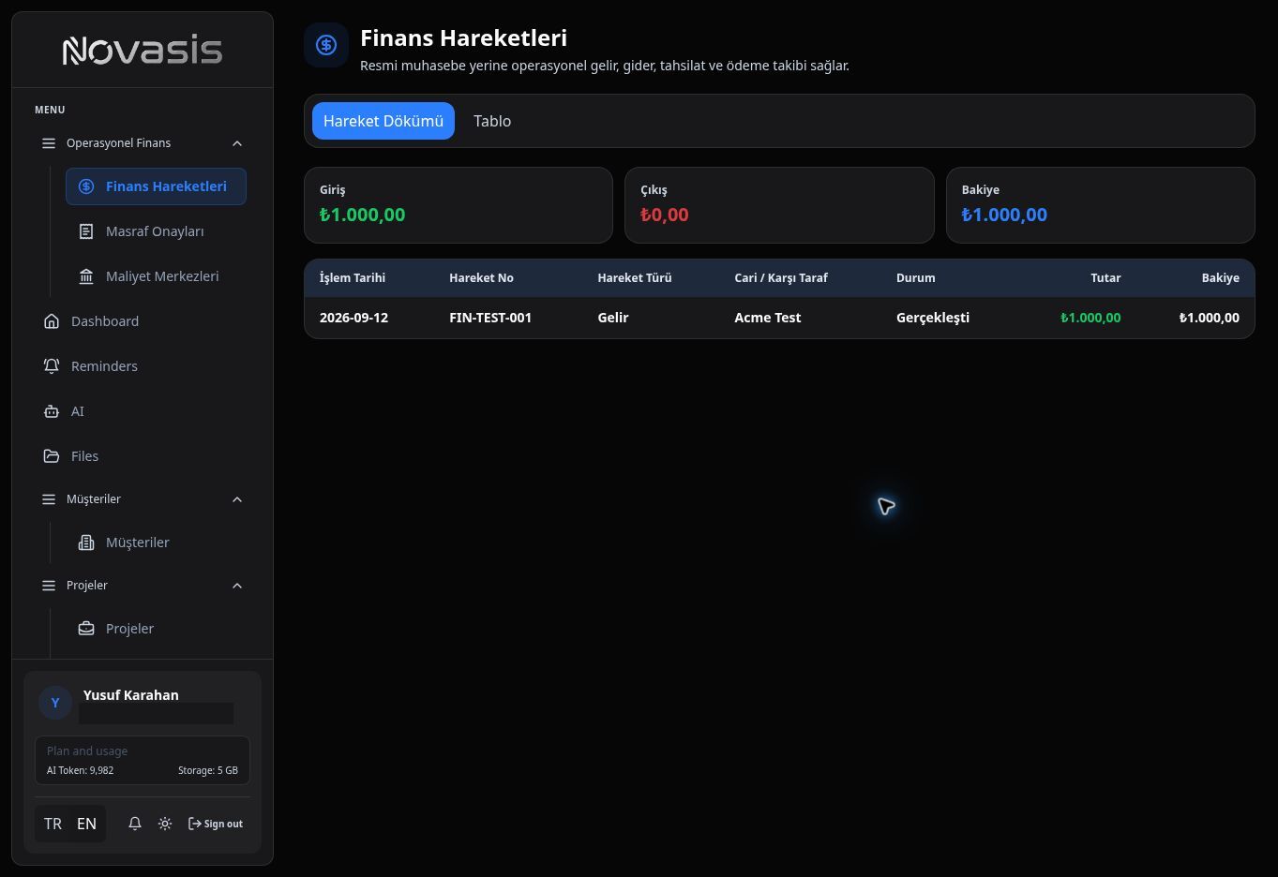Click the FIN-TEST-001 transaction number
This screenshot has height=877, width=1278.
[490, 318]
